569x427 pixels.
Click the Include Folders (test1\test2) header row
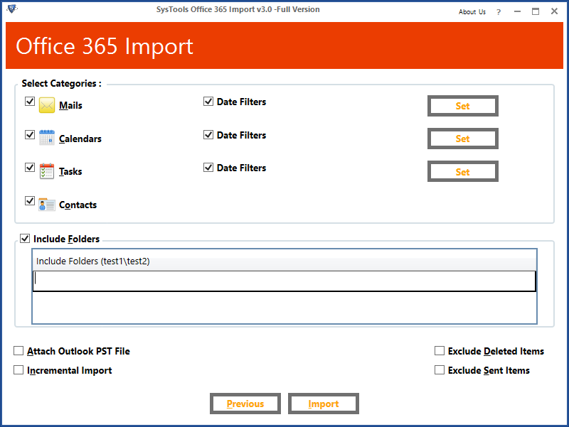point(284,261)
